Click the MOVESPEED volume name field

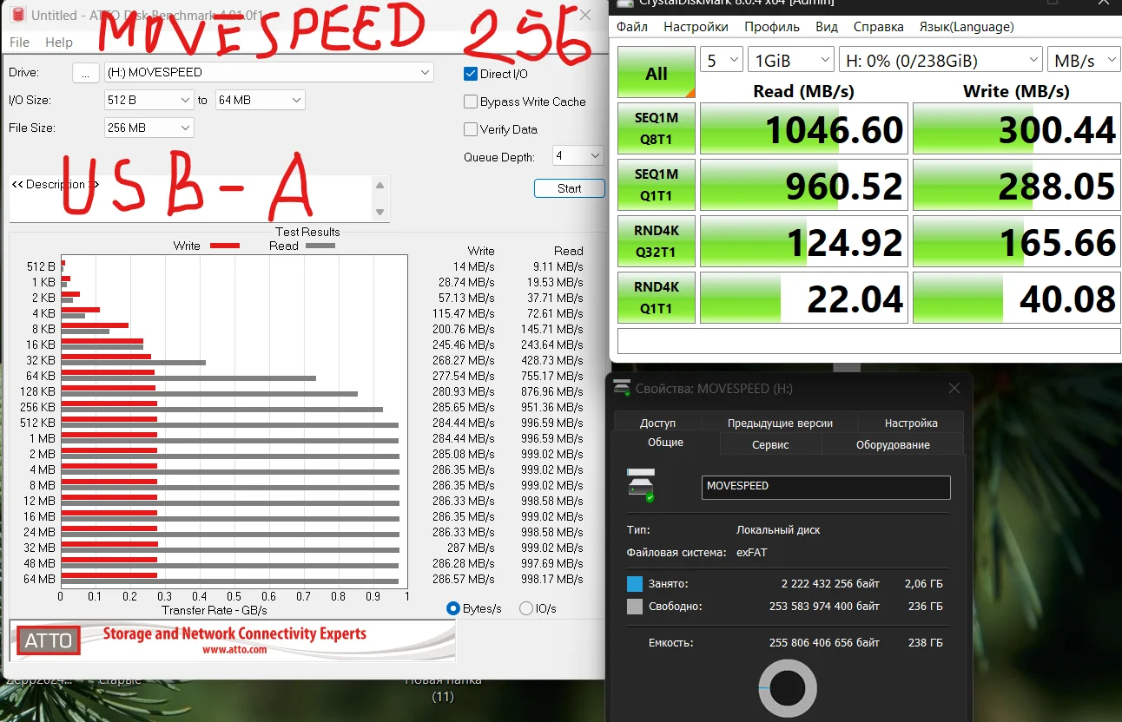pyautogui.click(x=826, y=487)
